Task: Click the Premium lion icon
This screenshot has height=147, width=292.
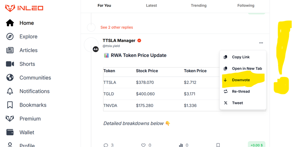Action: [10, 119]
